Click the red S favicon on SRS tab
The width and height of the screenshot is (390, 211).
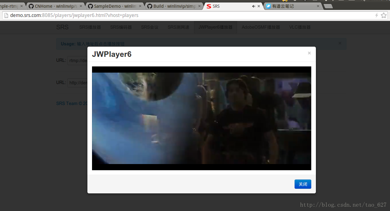click(x=209, y=6)
